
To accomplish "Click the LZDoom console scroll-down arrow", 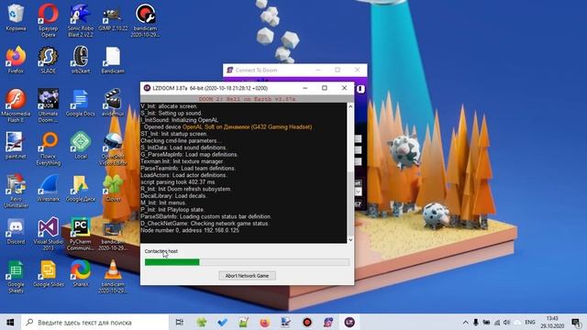I will click(350, 240).
